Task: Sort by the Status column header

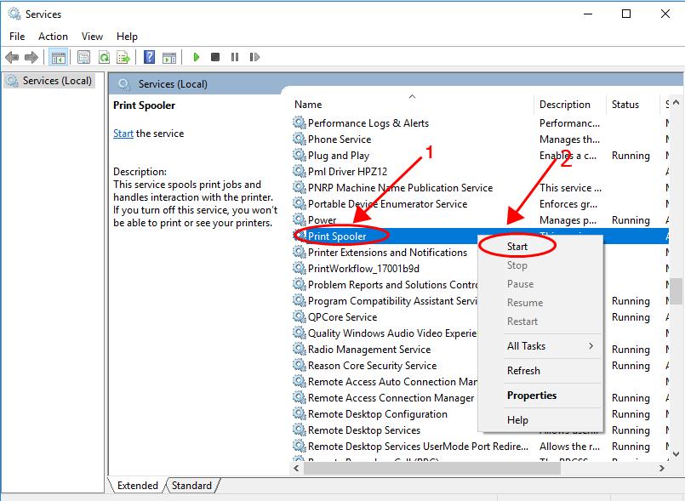Action: coord(632,105)
